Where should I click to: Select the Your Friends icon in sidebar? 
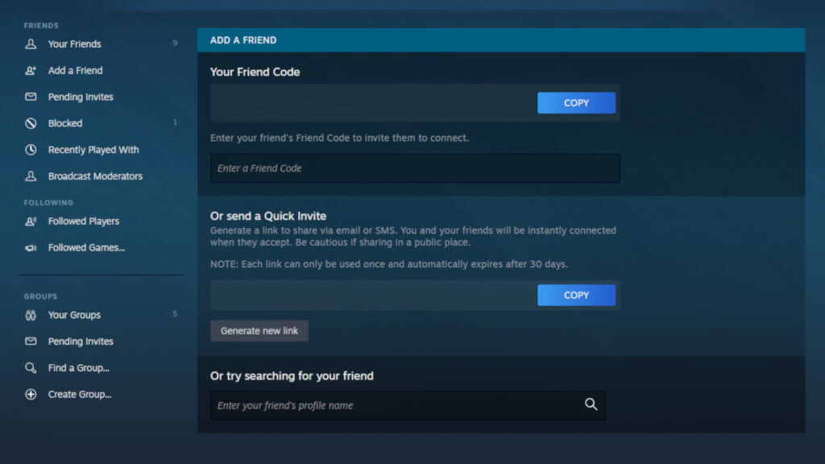(29, 43)
